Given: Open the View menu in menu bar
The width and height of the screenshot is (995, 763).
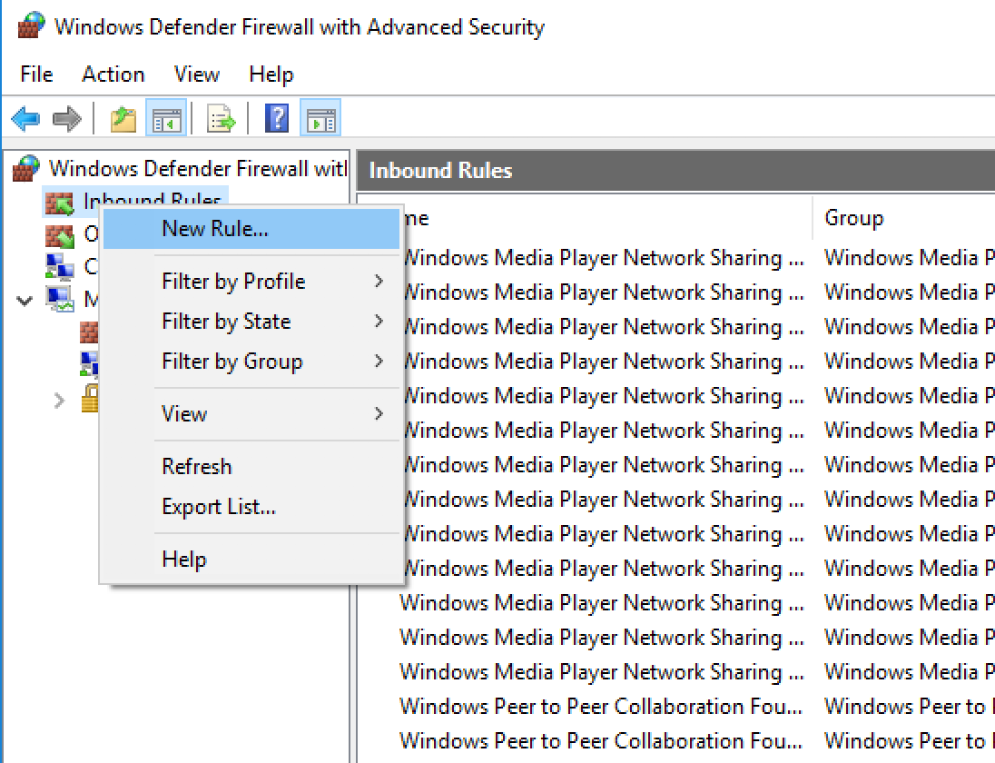Looking at the screenshot, I should pos(197,74).
